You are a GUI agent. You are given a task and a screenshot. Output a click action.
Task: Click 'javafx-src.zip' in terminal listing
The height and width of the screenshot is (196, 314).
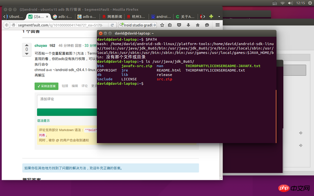click(x=137, y=66)
